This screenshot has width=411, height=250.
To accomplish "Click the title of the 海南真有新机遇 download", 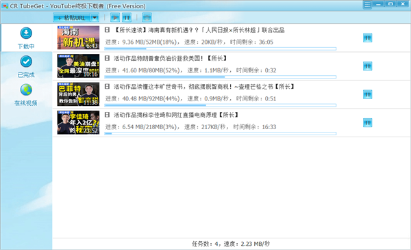I will coord(199,30).
